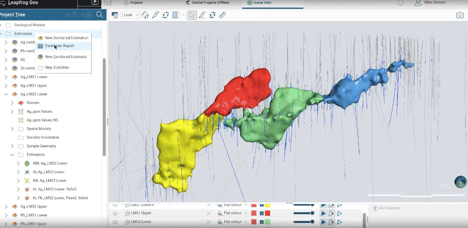Collapse the Ag_LMS2 Lower tree node
The height and width of the screenshot is (228, 468).
point(6,94)
